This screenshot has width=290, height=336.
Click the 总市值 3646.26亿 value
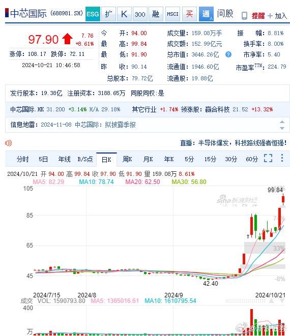coord(205,54)
